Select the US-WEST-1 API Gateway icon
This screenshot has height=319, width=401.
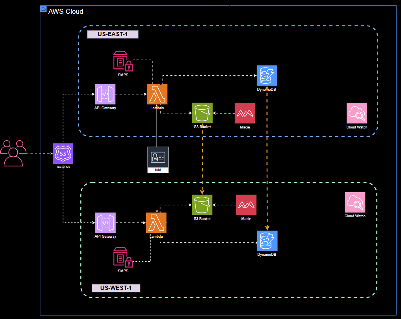pos(105,223)
